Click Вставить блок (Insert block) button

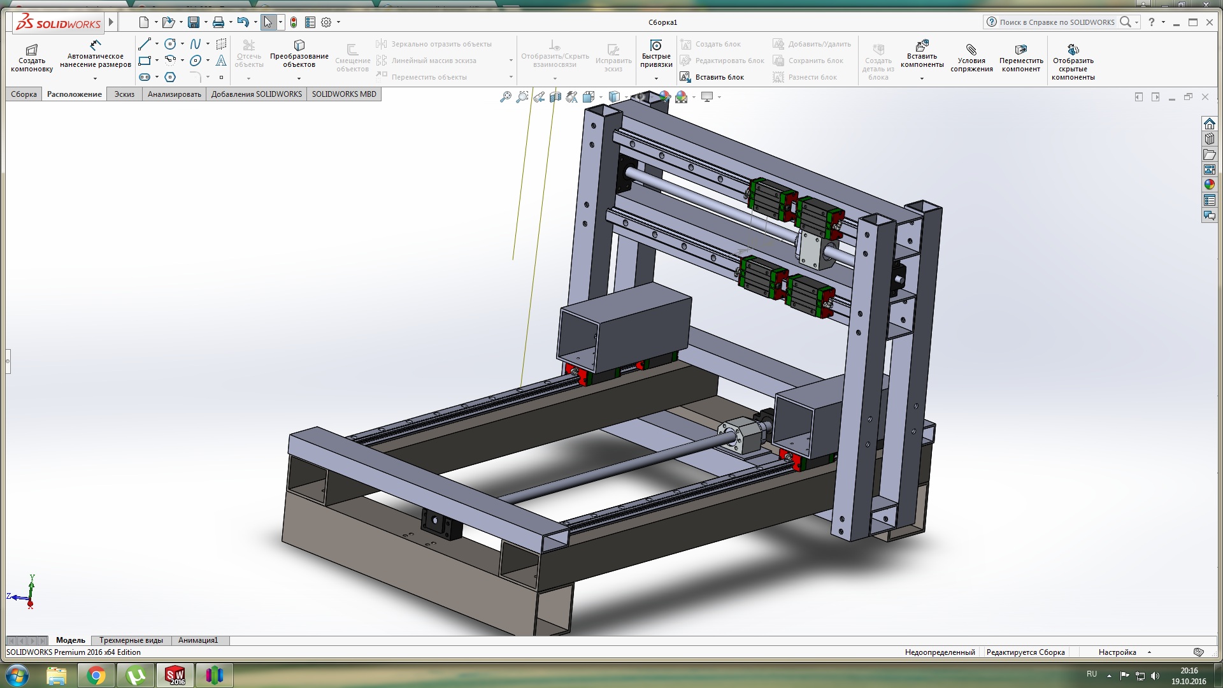712,77
